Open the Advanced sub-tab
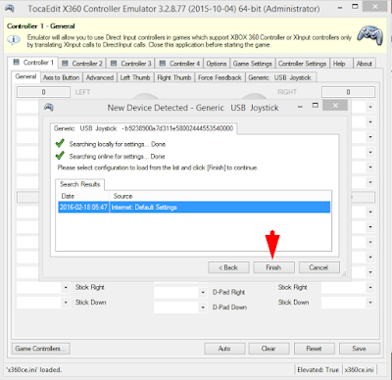Viewport: 392px width, 380px height. tap(100, 77)
